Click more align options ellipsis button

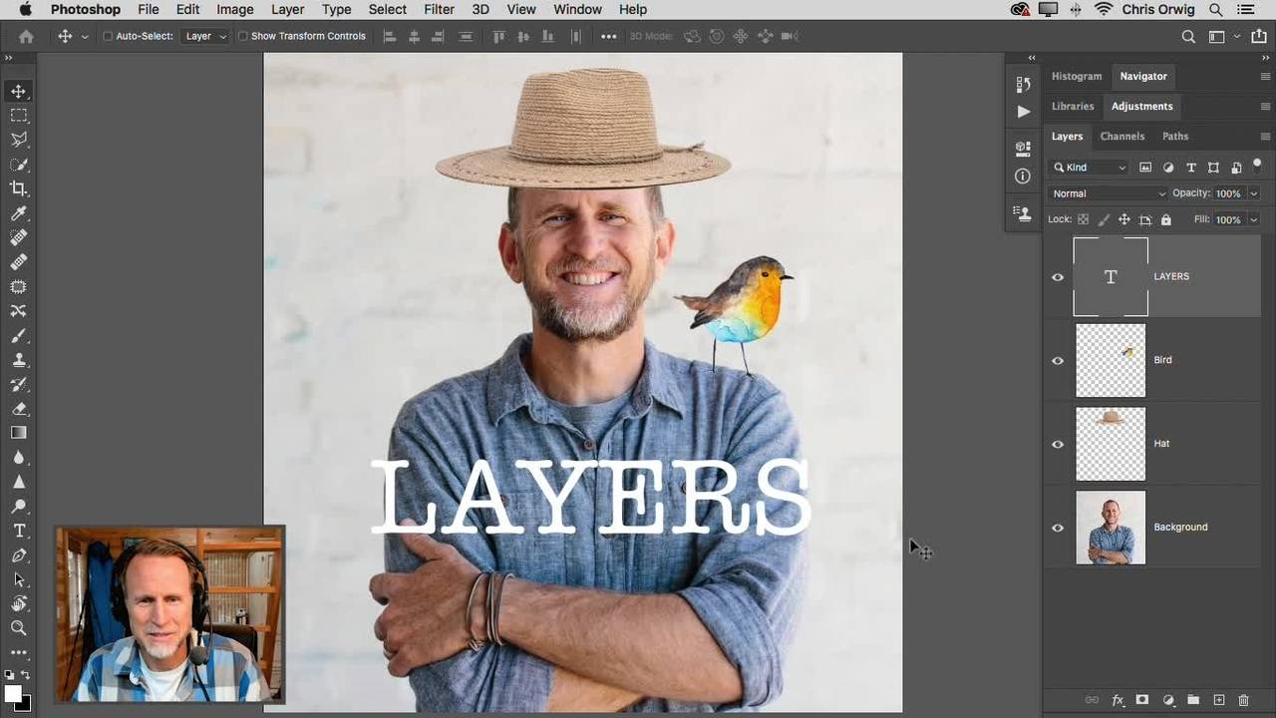coord(609,36)
